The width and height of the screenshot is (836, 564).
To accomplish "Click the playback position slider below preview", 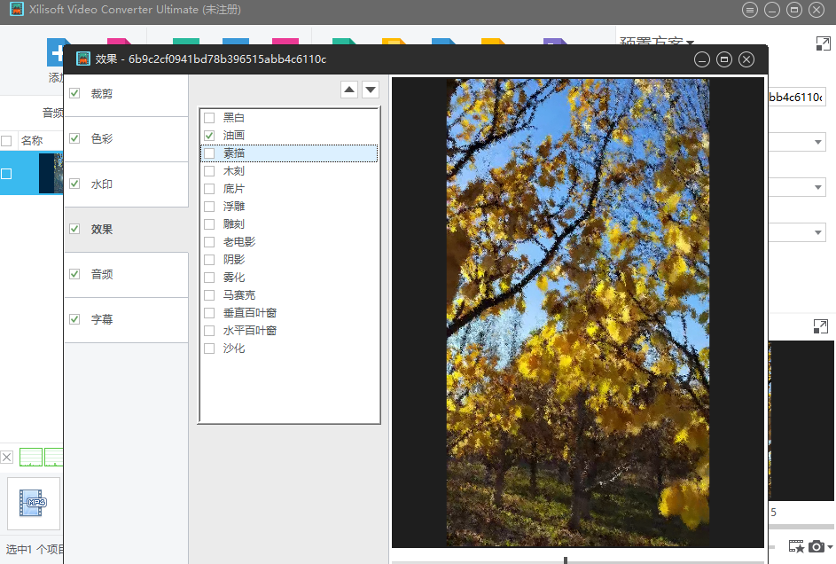I will 565,560.
